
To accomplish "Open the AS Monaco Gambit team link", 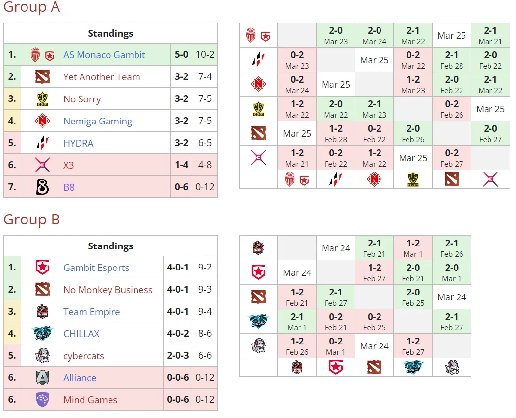I will tap(104, 55).
